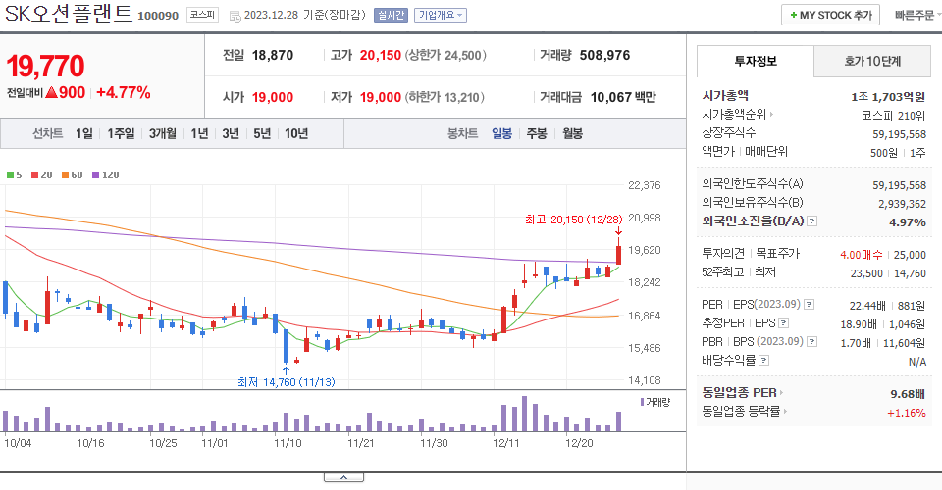Click the 12/20 date label on chart axis
Screen dimensions: 942x490
(579, 443)
